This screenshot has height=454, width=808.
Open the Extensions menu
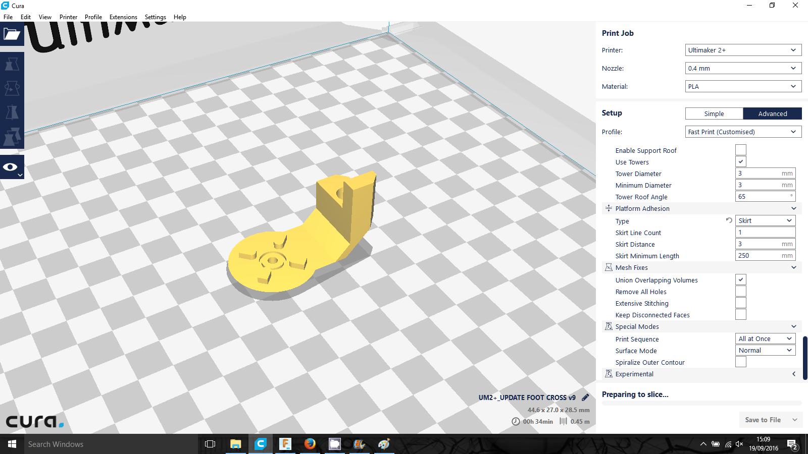(x=123, y=17)
